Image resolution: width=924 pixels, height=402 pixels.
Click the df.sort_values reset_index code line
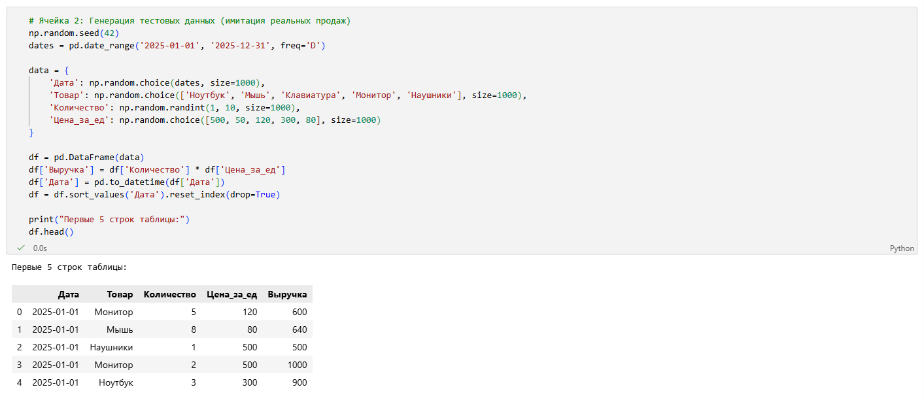click(x=154, y=195)
